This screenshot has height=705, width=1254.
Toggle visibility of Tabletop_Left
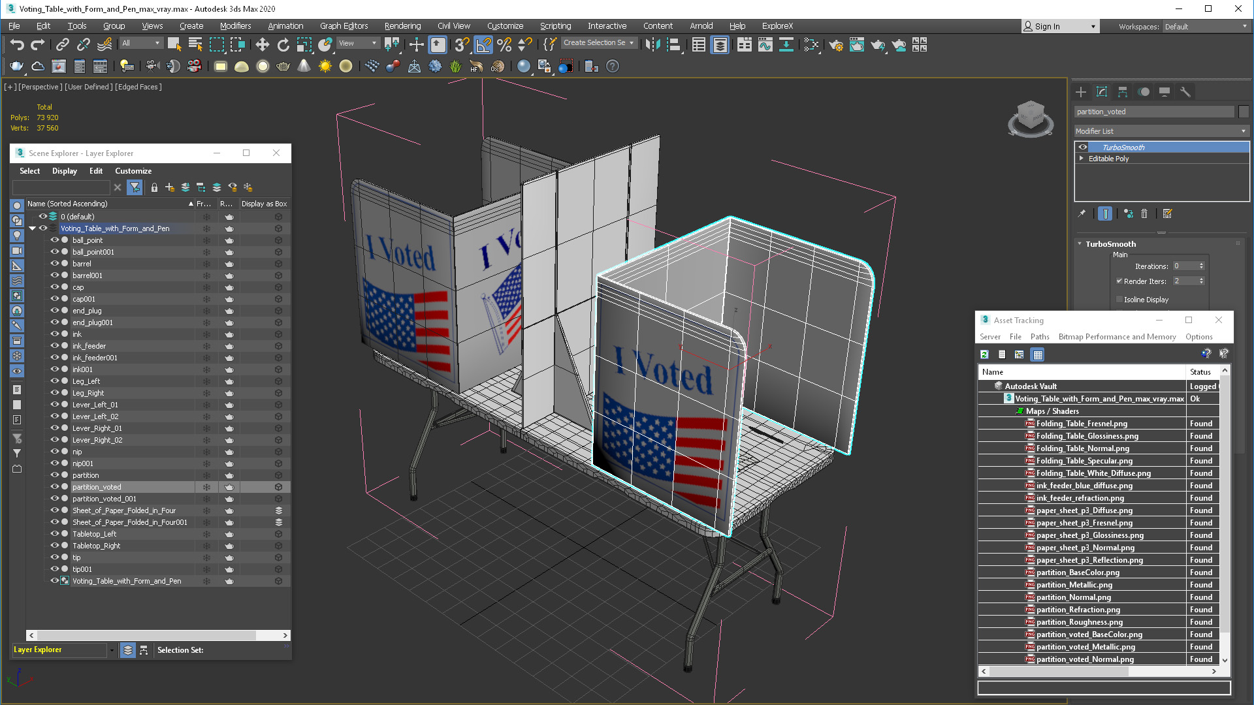point(55,534)
